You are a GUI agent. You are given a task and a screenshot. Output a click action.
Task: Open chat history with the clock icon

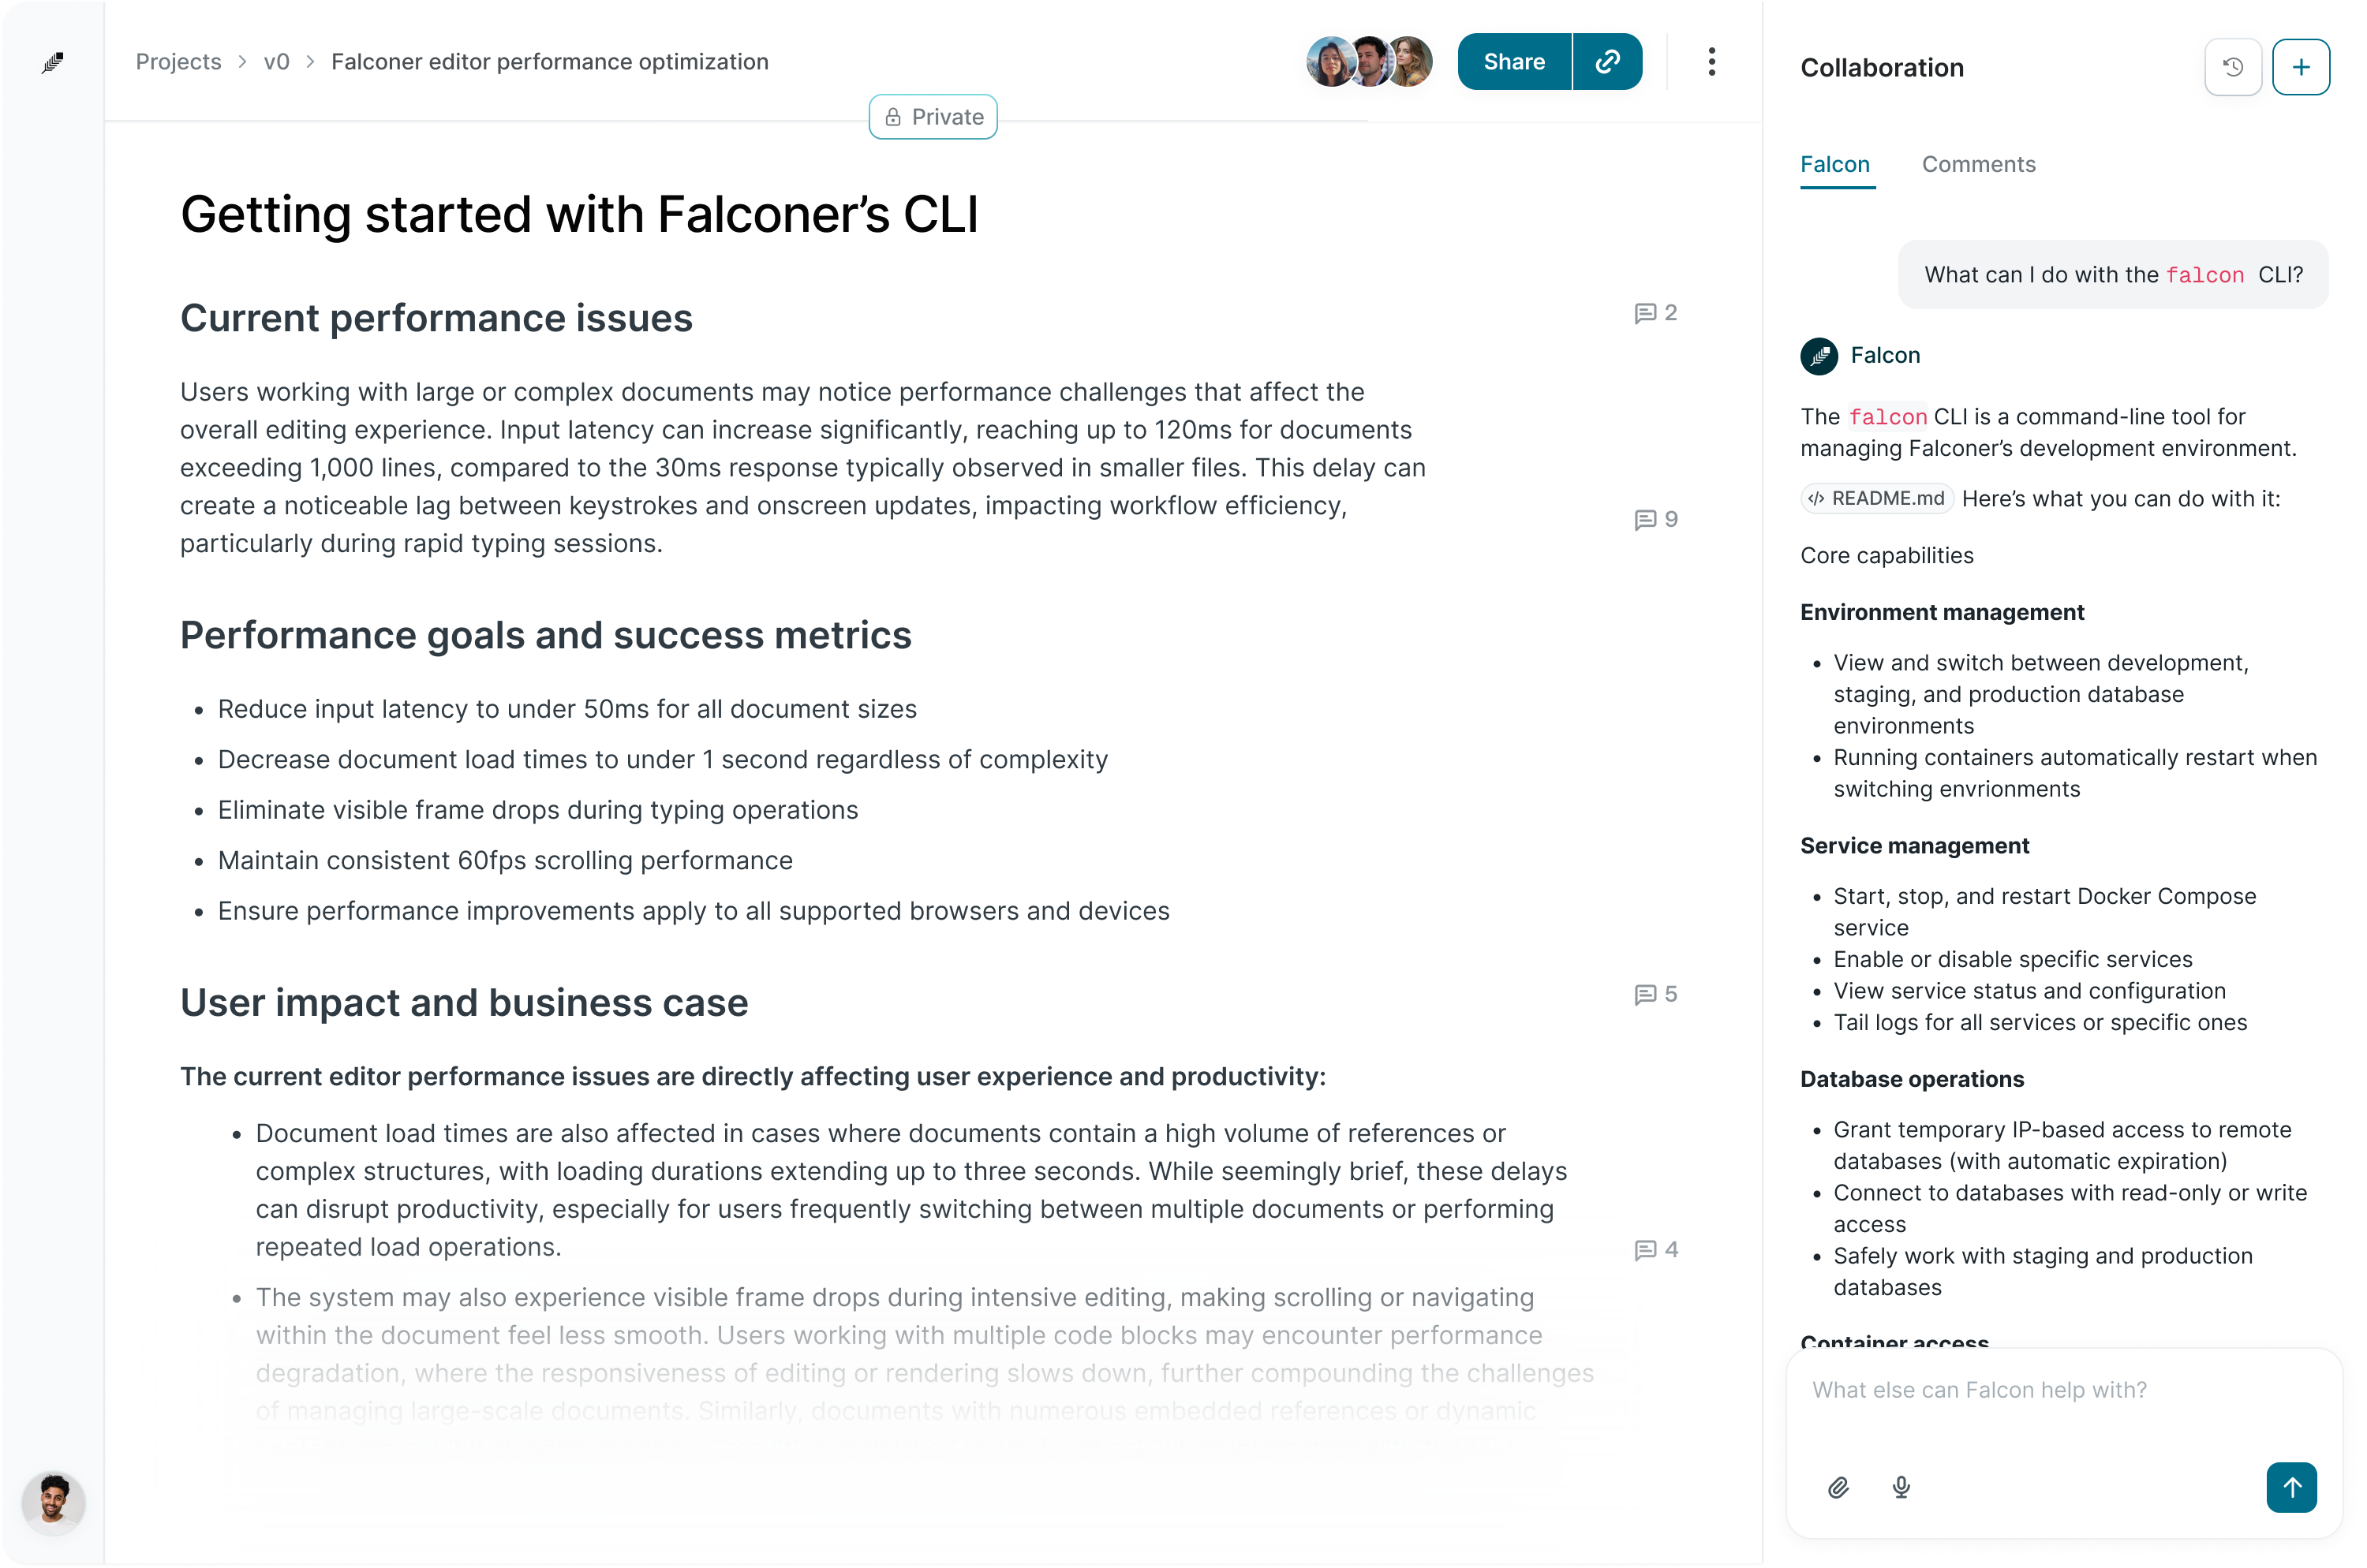(x=2232, y=67)
